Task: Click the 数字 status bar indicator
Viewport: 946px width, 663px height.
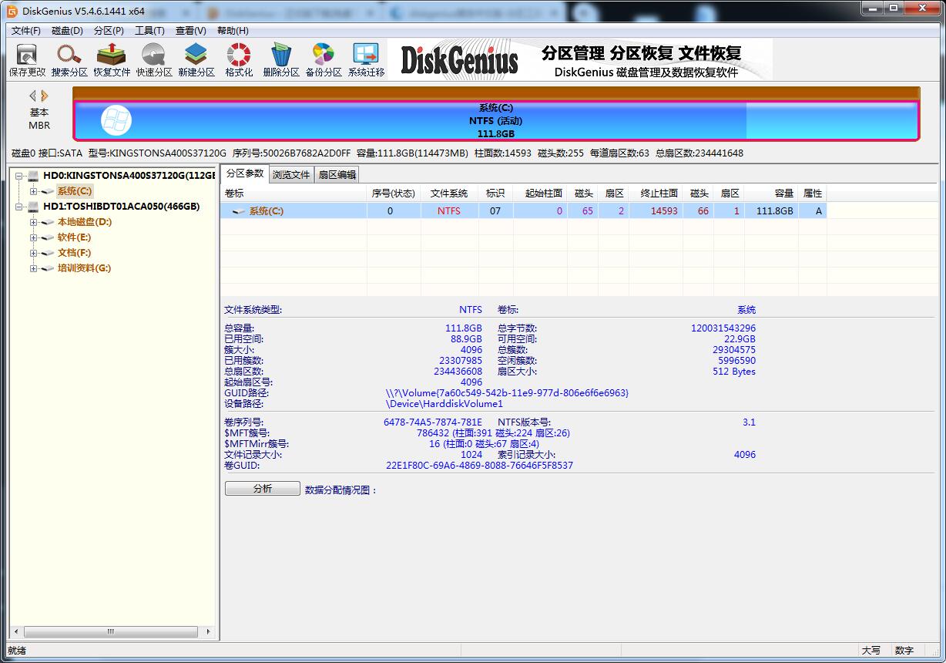Action: coord(904,651)
